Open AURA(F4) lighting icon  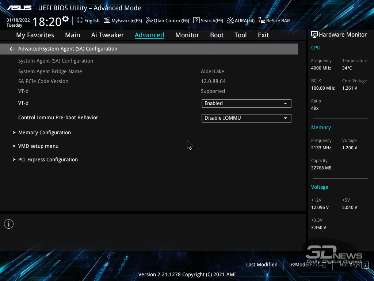tap(230, 20)
